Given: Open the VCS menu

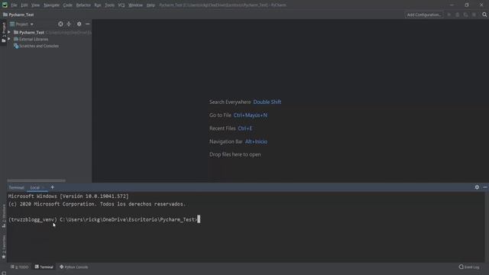Looking at the screenshot, I should (121, 5).
